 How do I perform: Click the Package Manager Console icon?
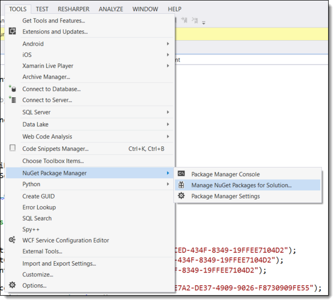pyautogui.click(x=181, y=173)
